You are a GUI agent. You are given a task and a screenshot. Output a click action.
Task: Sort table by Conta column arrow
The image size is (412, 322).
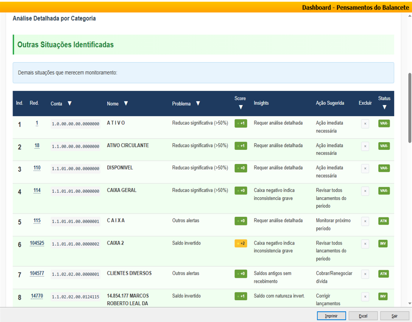[x=70, y=104]
